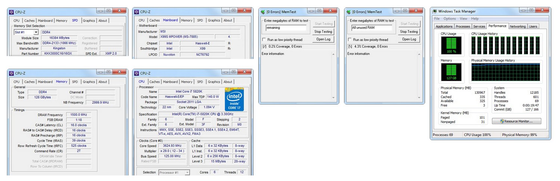Open the SPD tab in the CPU-Z Mainboard window
The width and height of the screenshot is (560, 181).
click(200, 20)
